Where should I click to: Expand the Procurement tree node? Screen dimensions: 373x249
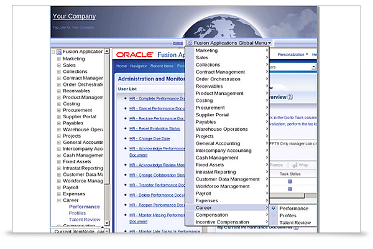point(59,110)
